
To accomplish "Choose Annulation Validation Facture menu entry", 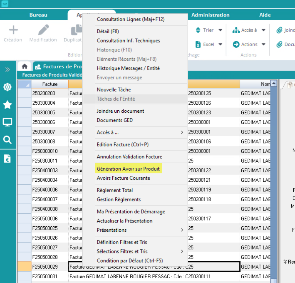I will coord(129,157).
